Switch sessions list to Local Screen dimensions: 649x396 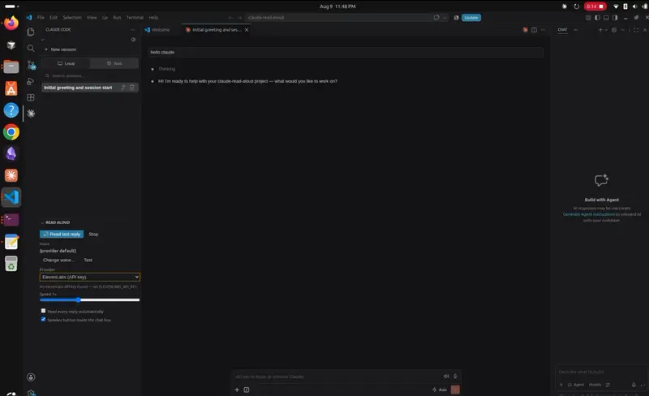tap(67, 63)
